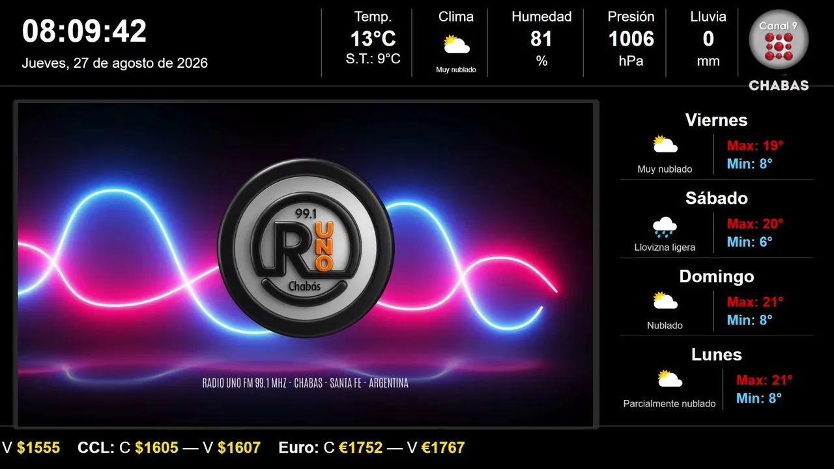The image size is (834, 469).
Task: Click Domingo cloudy weather icon
Action: pos(665,300)
